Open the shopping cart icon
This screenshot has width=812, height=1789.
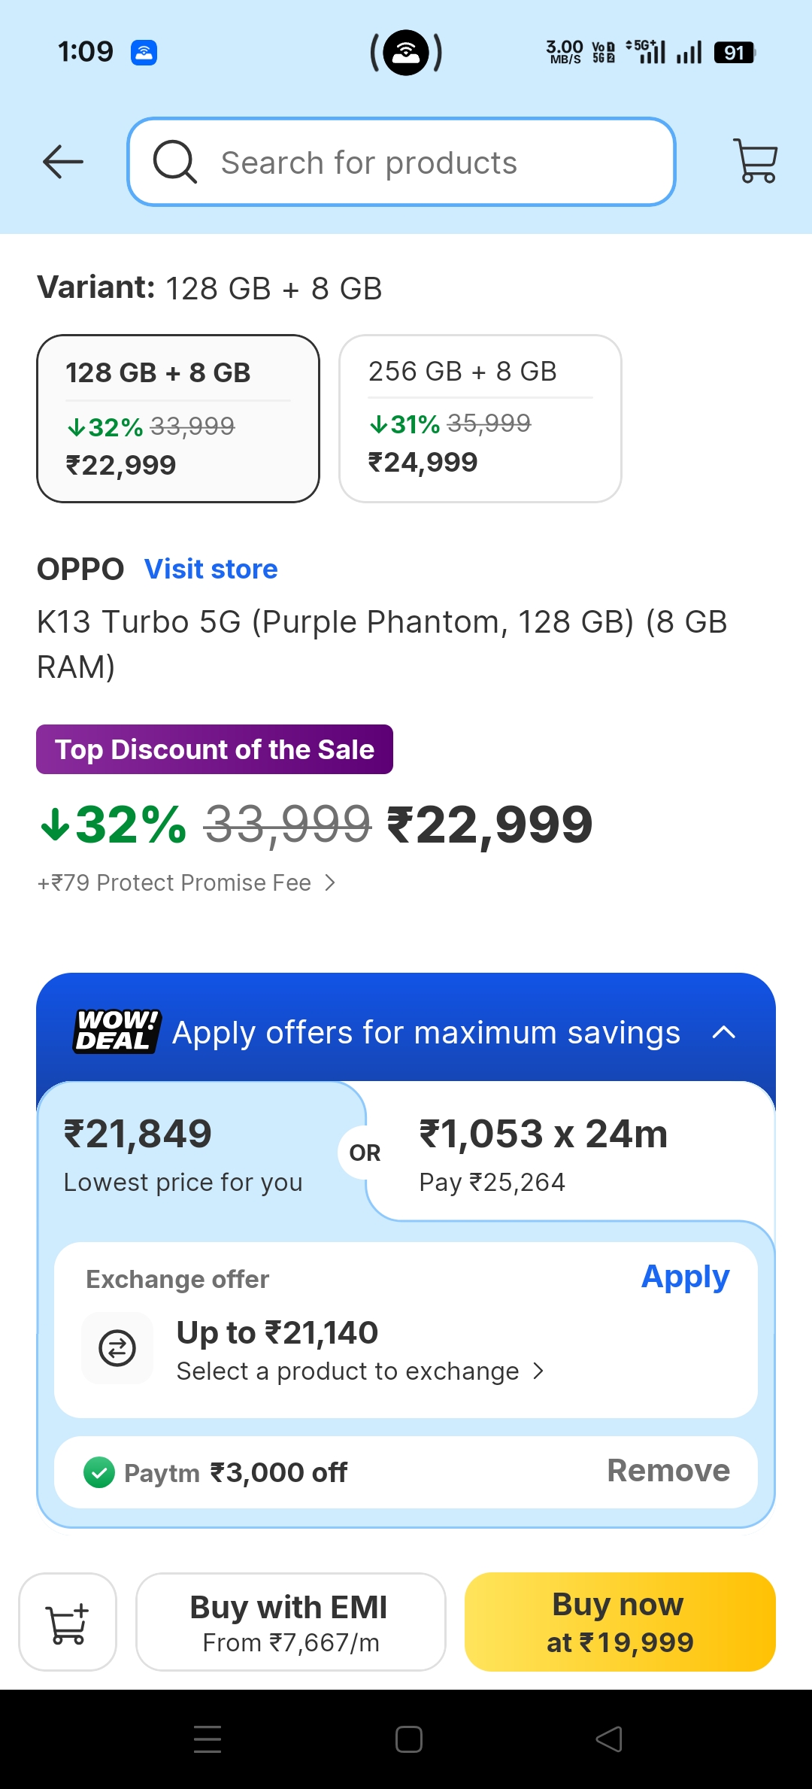pyautogui.click(x=755, y=160)
